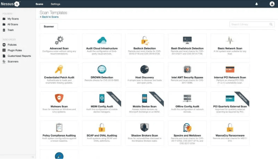Click the MDM Config Audit title text
Viewport: 278px width, 164px height.
(x=102, y=106)
